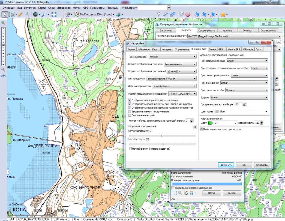Uncheck 'Отображать логотип при запуске'

pyautogui.click(x=201, y=129)
